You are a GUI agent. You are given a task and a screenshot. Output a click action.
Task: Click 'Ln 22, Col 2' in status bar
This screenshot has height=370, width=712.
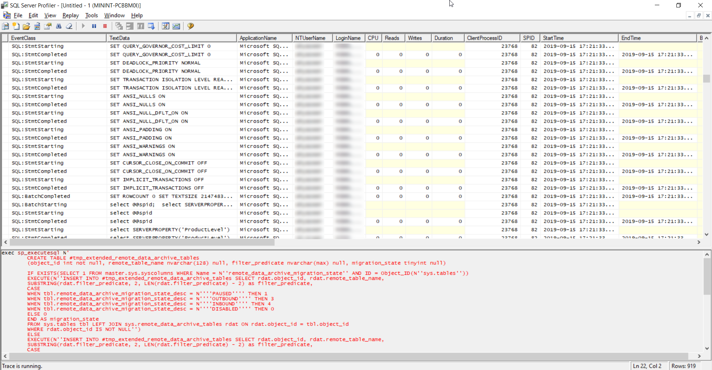coord(647,366)
